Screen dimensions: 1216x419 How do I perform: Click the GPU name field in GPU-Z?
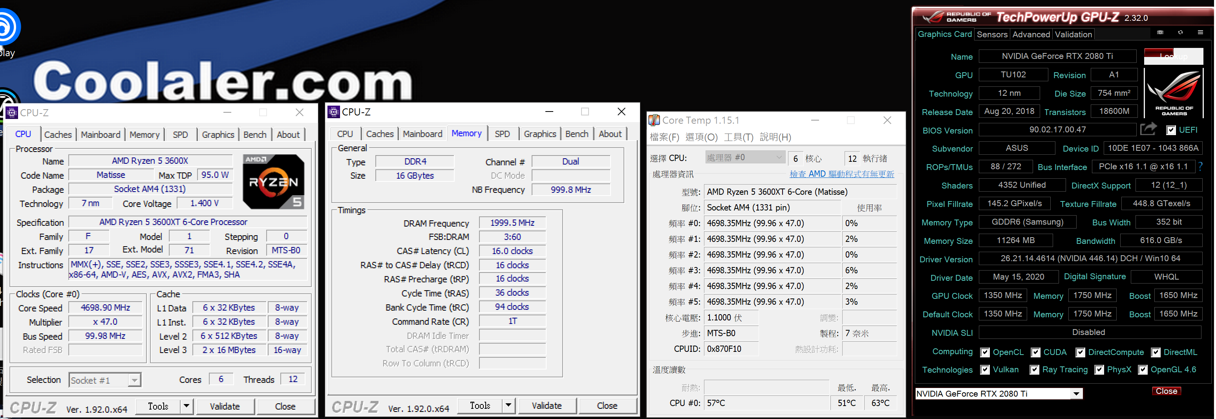[1057, 56]
